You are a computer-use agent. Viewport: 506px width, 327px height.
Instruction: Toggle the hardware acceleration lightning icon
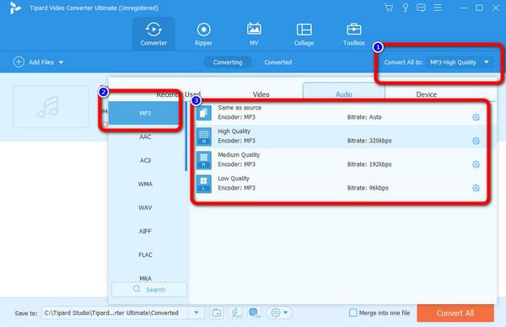[235, 313]
